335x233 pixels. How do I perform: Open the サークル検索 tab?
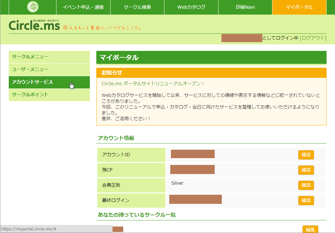138,7
